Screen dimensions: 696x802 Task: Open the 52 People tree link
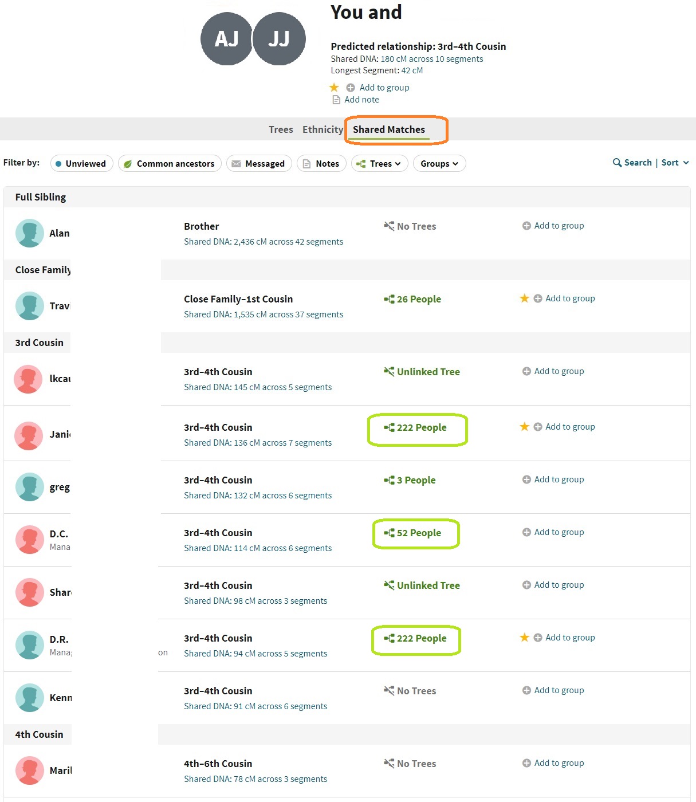[419, 533]
